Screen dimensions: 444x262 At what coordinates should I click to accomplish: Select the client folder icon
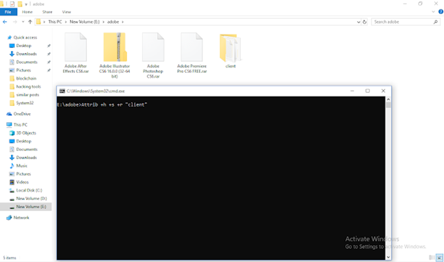coord(230,48)
